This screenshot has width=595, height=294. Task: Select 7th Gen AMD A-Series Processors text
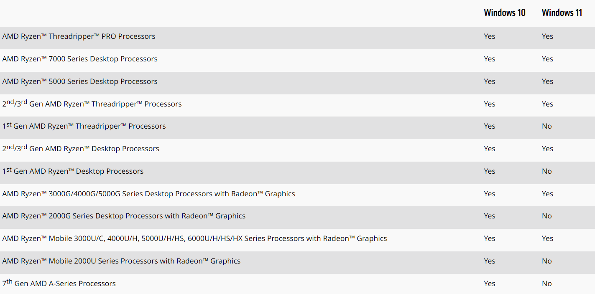point(59,283)
